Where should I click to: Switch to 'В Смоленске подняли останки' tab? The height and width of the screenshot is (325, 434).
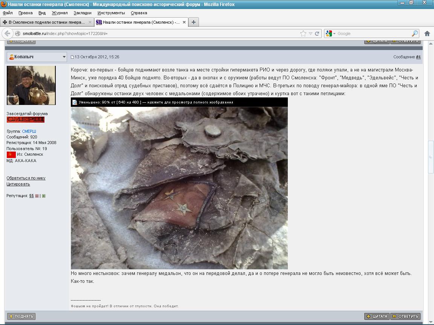coord(46,22)
